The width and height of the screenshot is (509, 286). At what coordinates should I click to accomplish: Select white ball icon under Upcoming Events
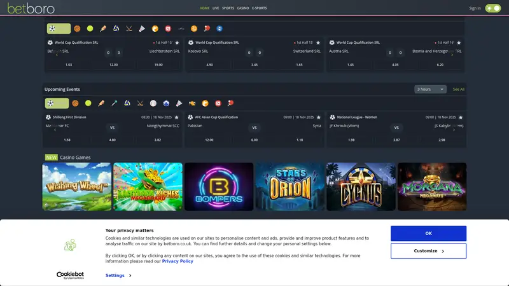[x=153, y=103]
